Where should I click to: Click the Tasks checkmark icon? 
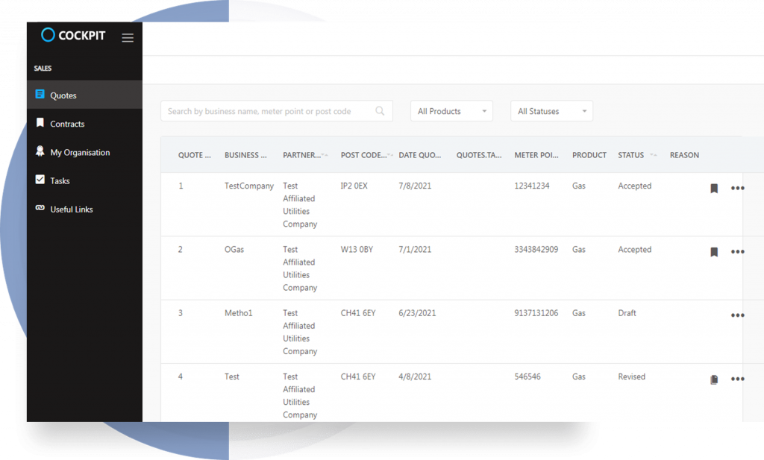(x=40, y=180)
